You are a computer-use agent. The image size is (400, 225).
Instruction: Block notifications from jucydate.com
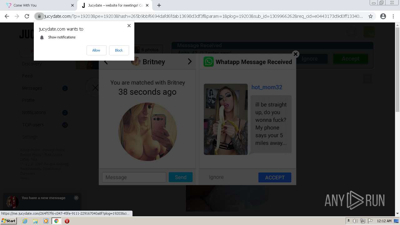click(119, 50)
